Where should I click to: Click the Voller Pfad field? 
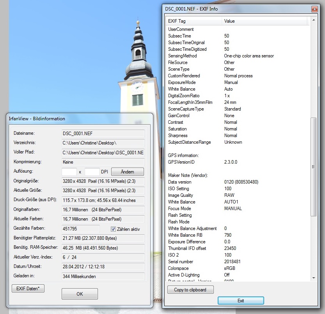pos(103,152)
